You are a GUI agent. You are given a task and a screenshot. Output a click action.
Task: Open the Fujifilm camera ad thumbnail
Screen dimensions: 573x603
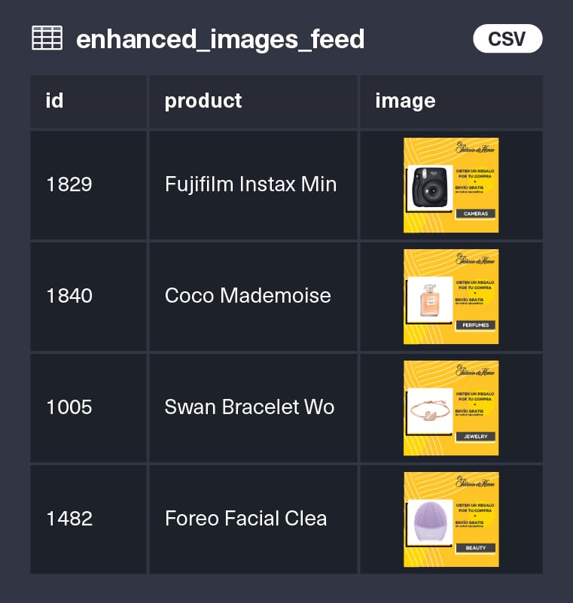click(450, 184)
